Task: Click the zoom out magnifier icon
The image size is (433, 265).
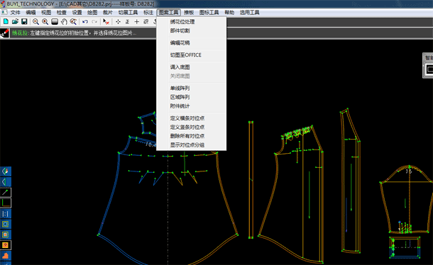Action: tap(35, 21)
